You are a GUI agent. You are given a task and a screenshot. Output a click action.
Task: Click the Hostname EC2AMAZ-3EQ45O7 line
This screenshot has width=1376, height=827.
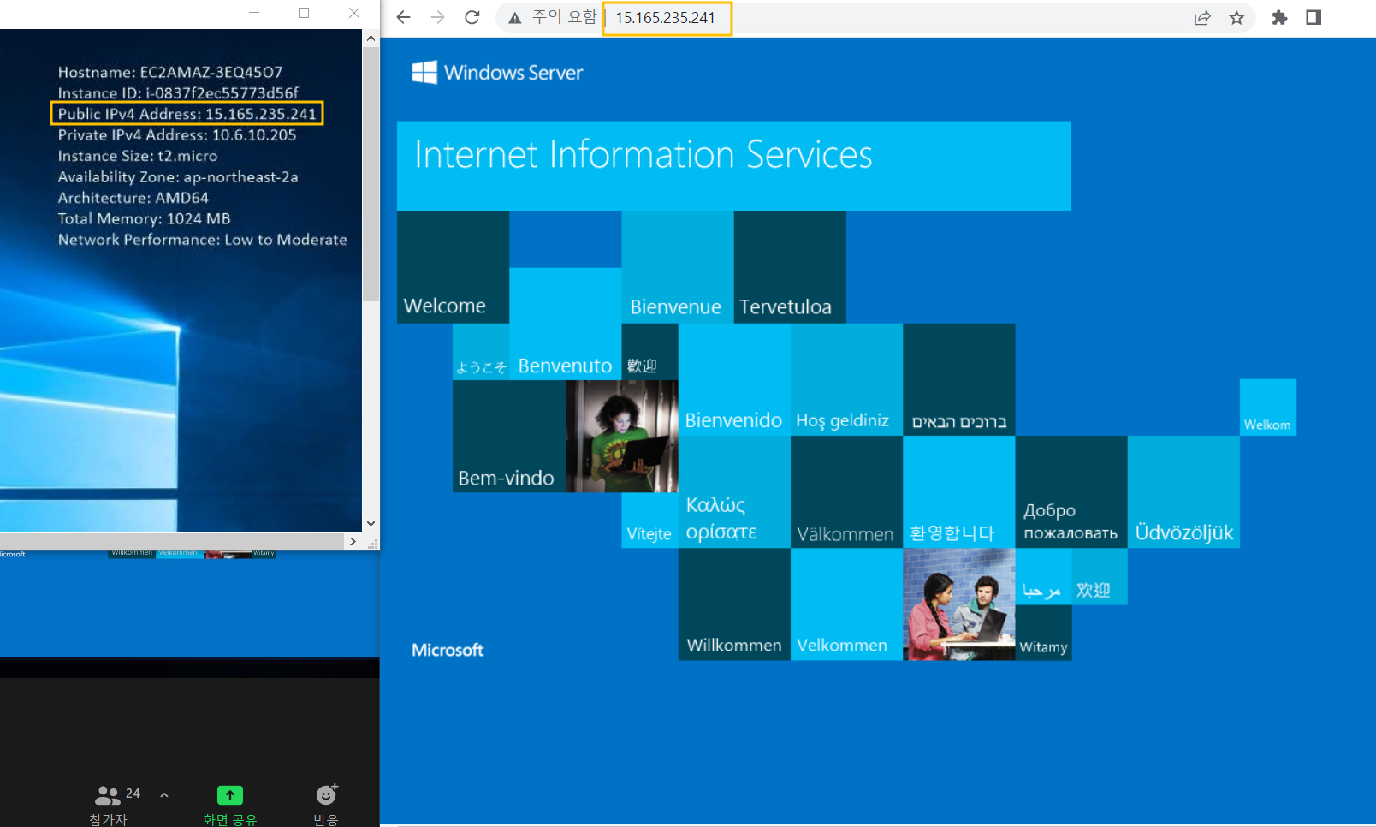point(170,72)
